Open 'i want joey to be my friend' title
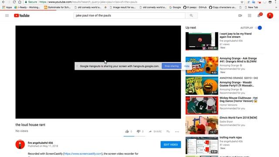Screen dimensions: 279x157 point(235,35)
